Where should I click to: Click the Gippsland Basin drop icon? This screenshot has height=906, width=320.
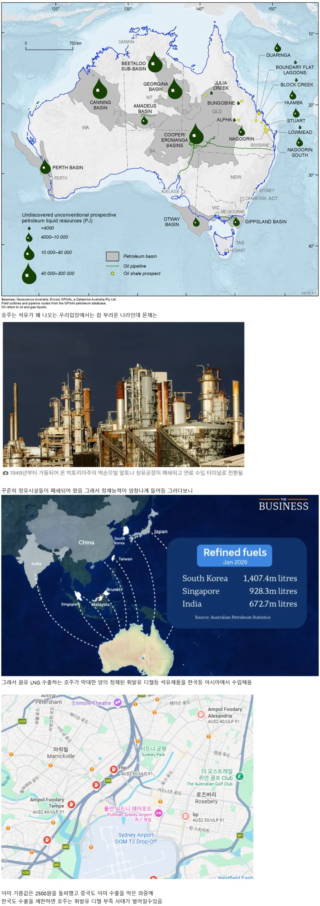pos(236,223)
